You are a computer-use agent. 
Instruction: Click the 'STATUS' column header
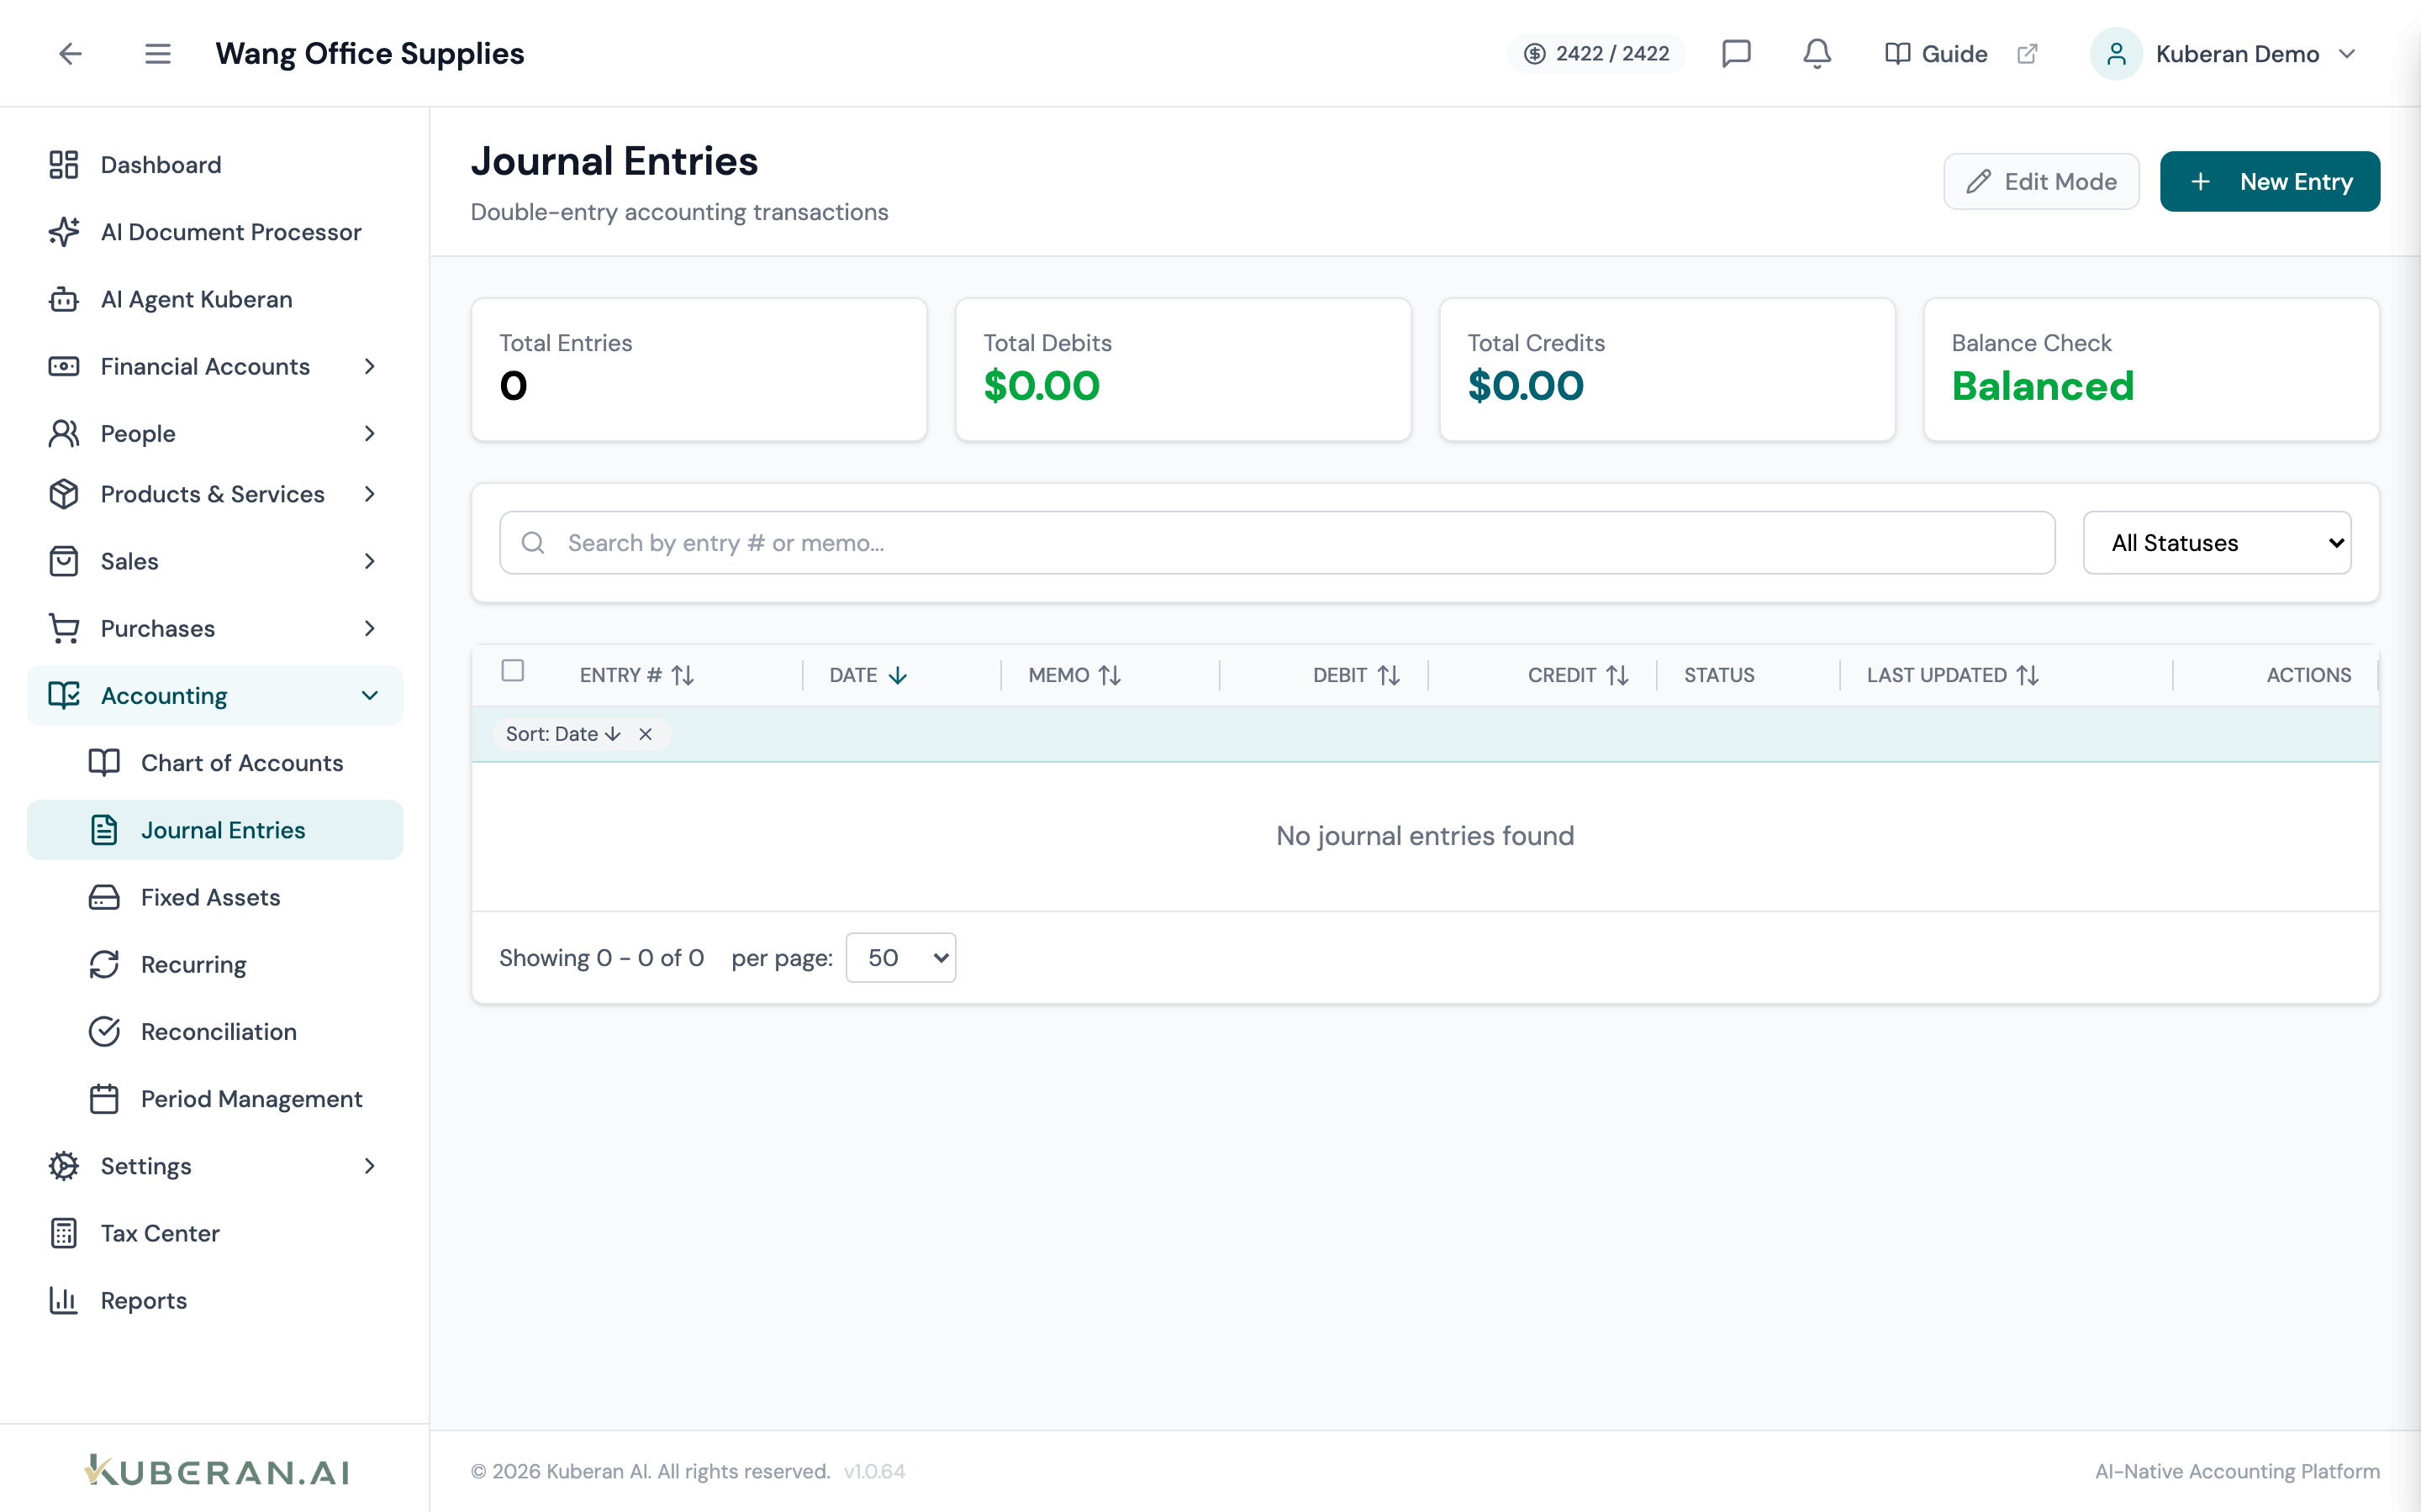1719,675
